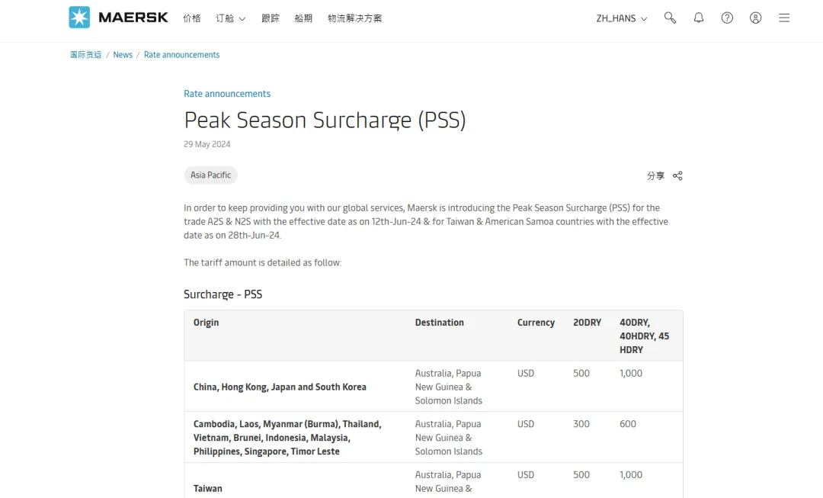Open the Rate announcements category link above title

point(227,94)
